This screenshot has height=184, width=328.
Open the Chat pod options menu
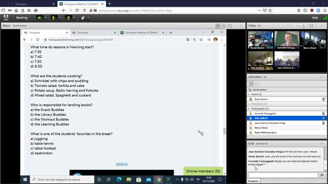(322, 144)
